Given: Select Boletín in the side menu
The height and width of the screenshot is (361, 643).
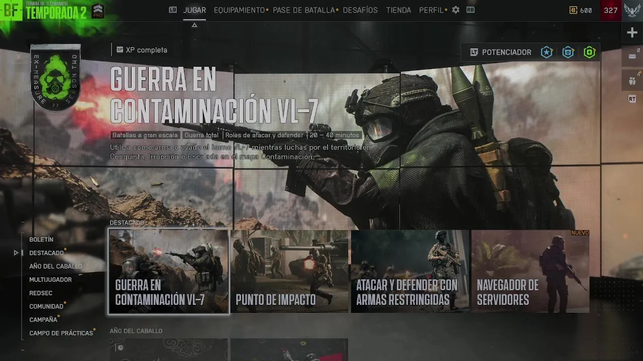Looking at the screenshot, I should tap(41, 240).
